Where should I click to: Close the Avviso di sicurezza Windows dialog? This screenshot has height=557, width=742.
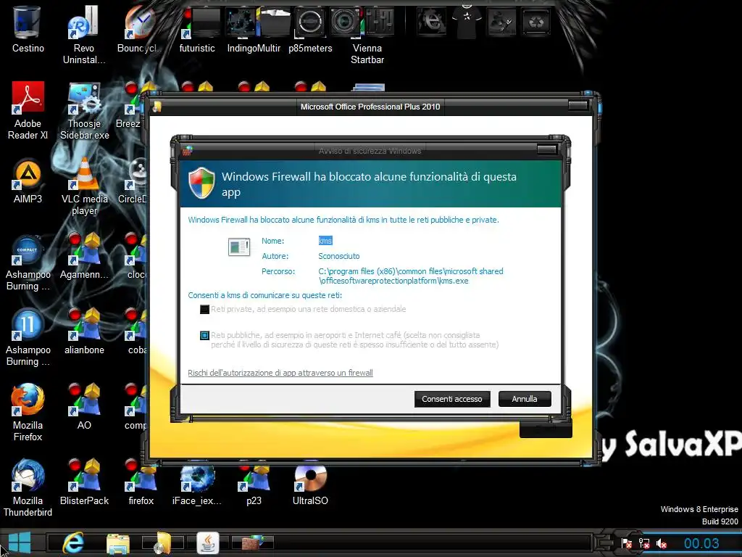[546, 149]
